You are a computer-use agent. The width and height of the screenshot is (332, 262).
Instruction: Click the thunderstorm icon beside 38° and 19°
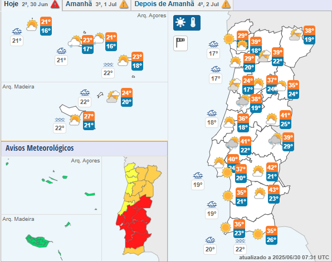click(242, 102)
